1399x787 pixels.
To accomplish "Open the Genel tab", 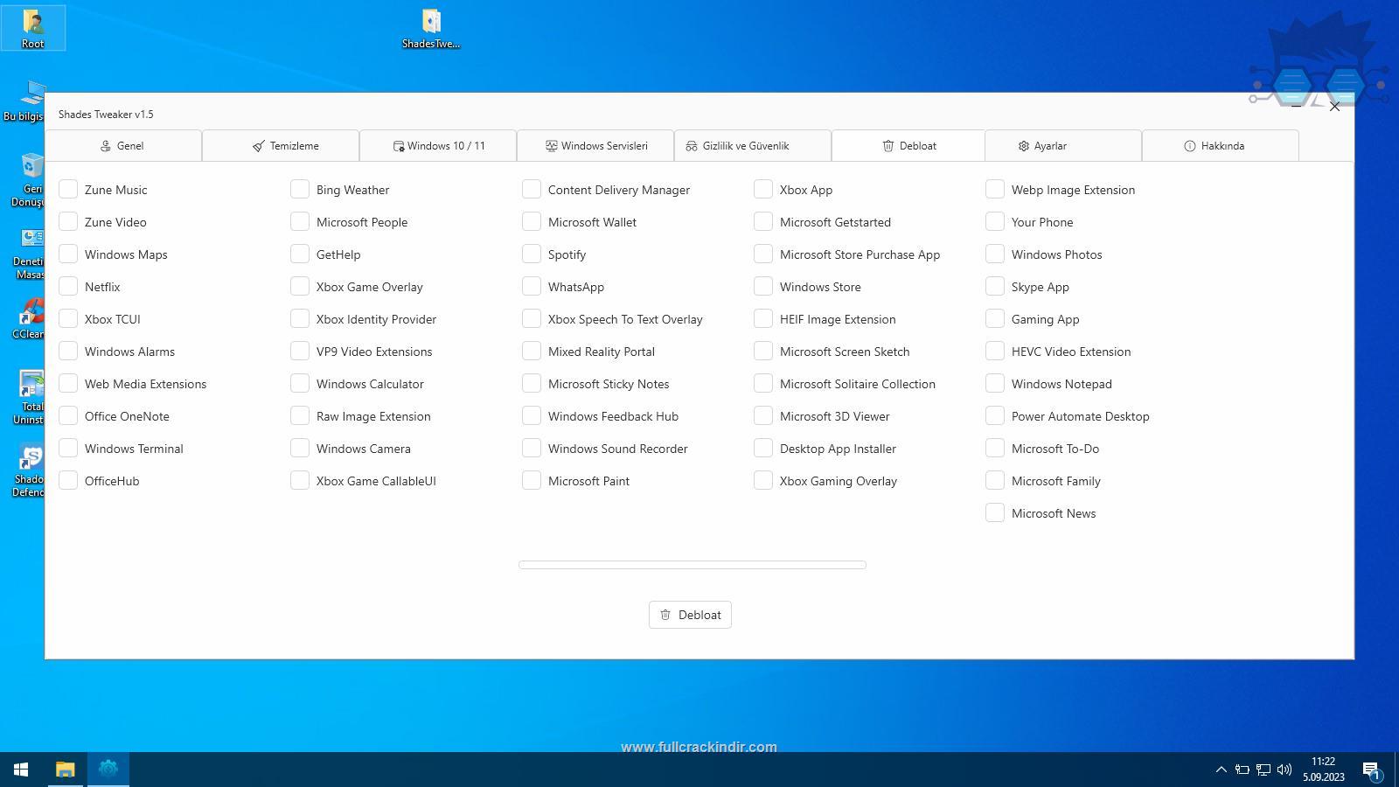I will click(123, 146).
